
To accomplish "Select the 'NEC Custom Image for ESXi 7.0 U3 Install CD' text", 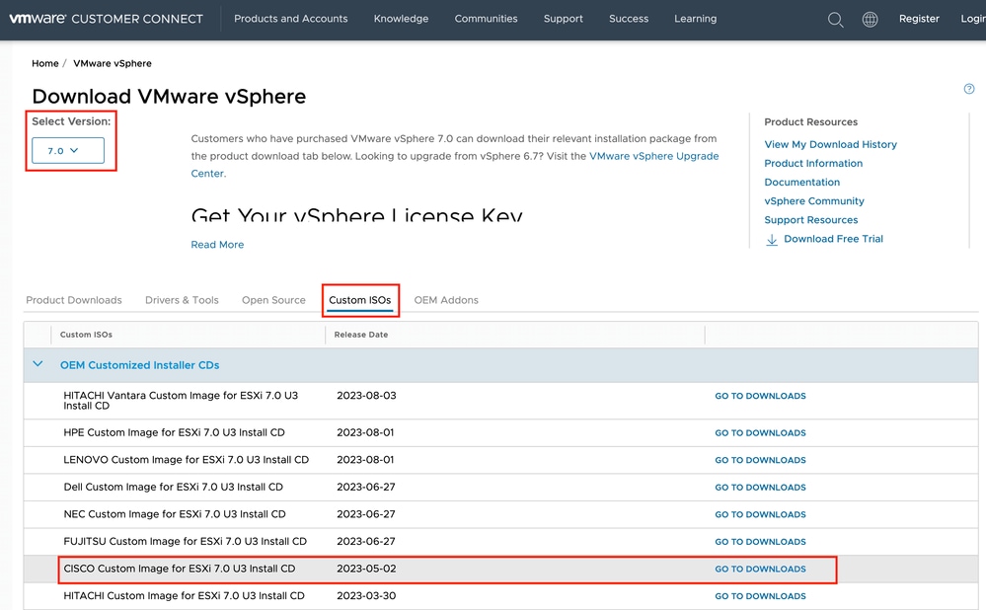I will point(174,514).
